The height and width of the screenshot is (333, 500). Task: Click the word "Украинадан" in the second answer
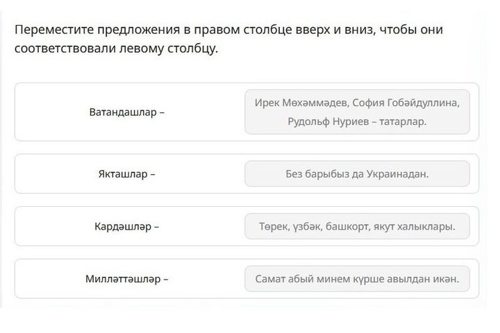pyautogui.click(x=398, y=173)
